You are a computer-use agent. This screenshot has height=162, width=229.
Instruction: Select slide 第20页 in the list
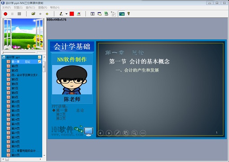(x=16, y=146)
